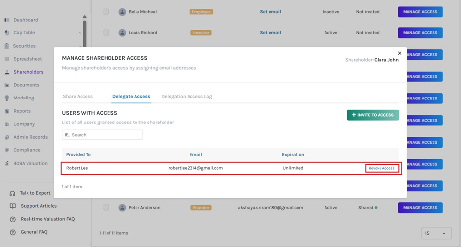Go to Compliance in the sidebar
The height and width of the screenshot is (247, 461).
(27, 150)
